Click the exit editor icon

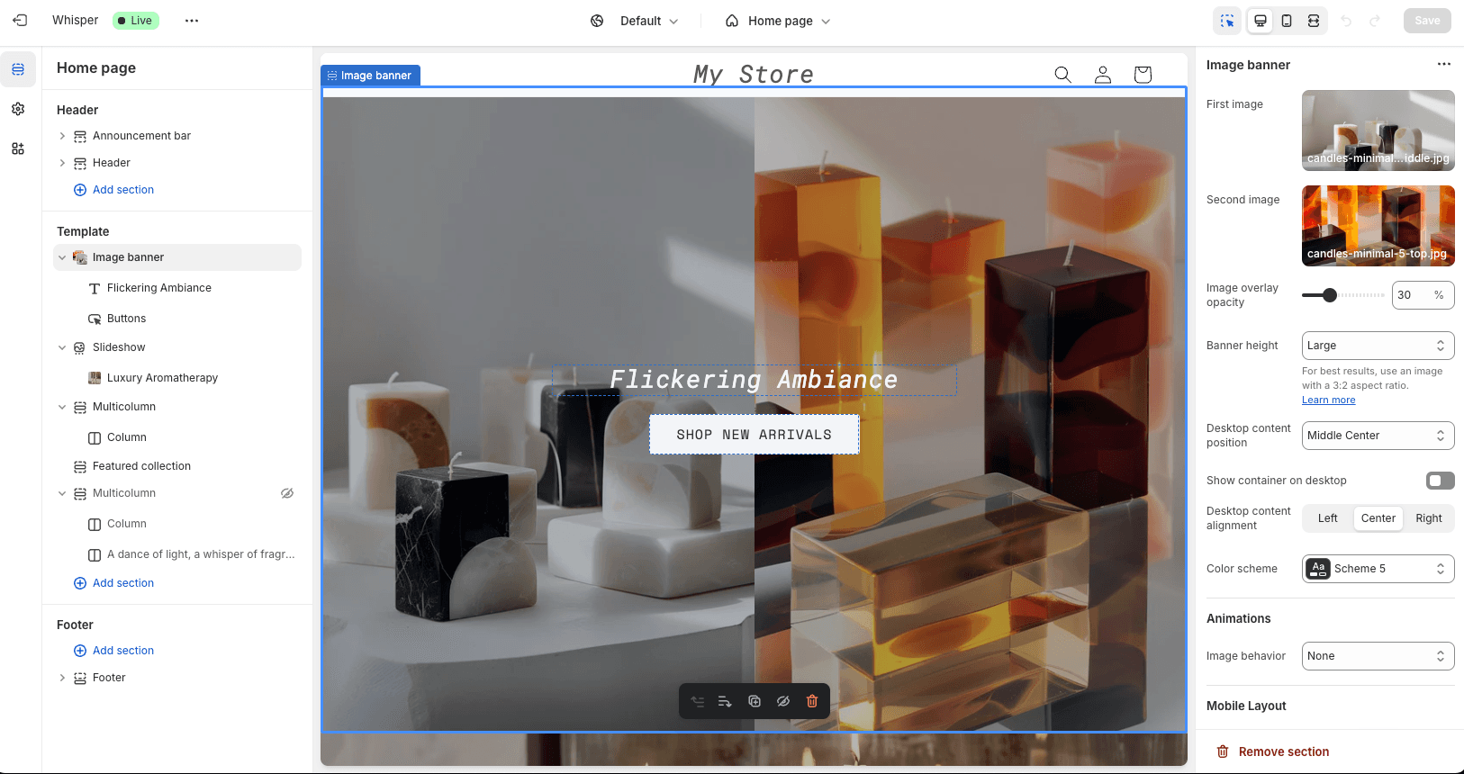(x=20, y=20)
